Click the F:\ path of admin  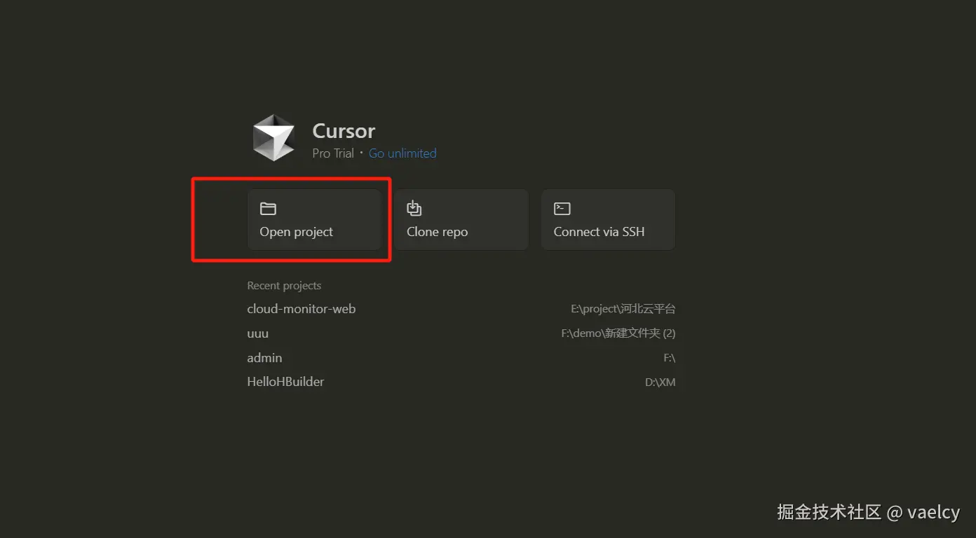click(670, 358)
